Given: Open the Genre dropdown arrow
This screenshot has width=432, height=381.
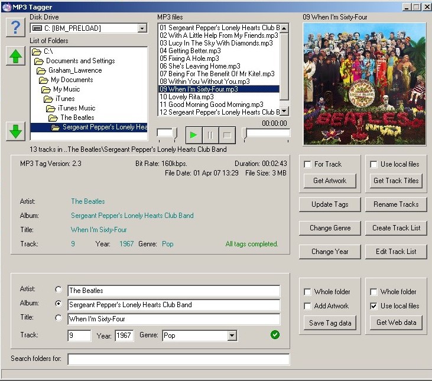Looking at the screenshot, I should point(232,336).
